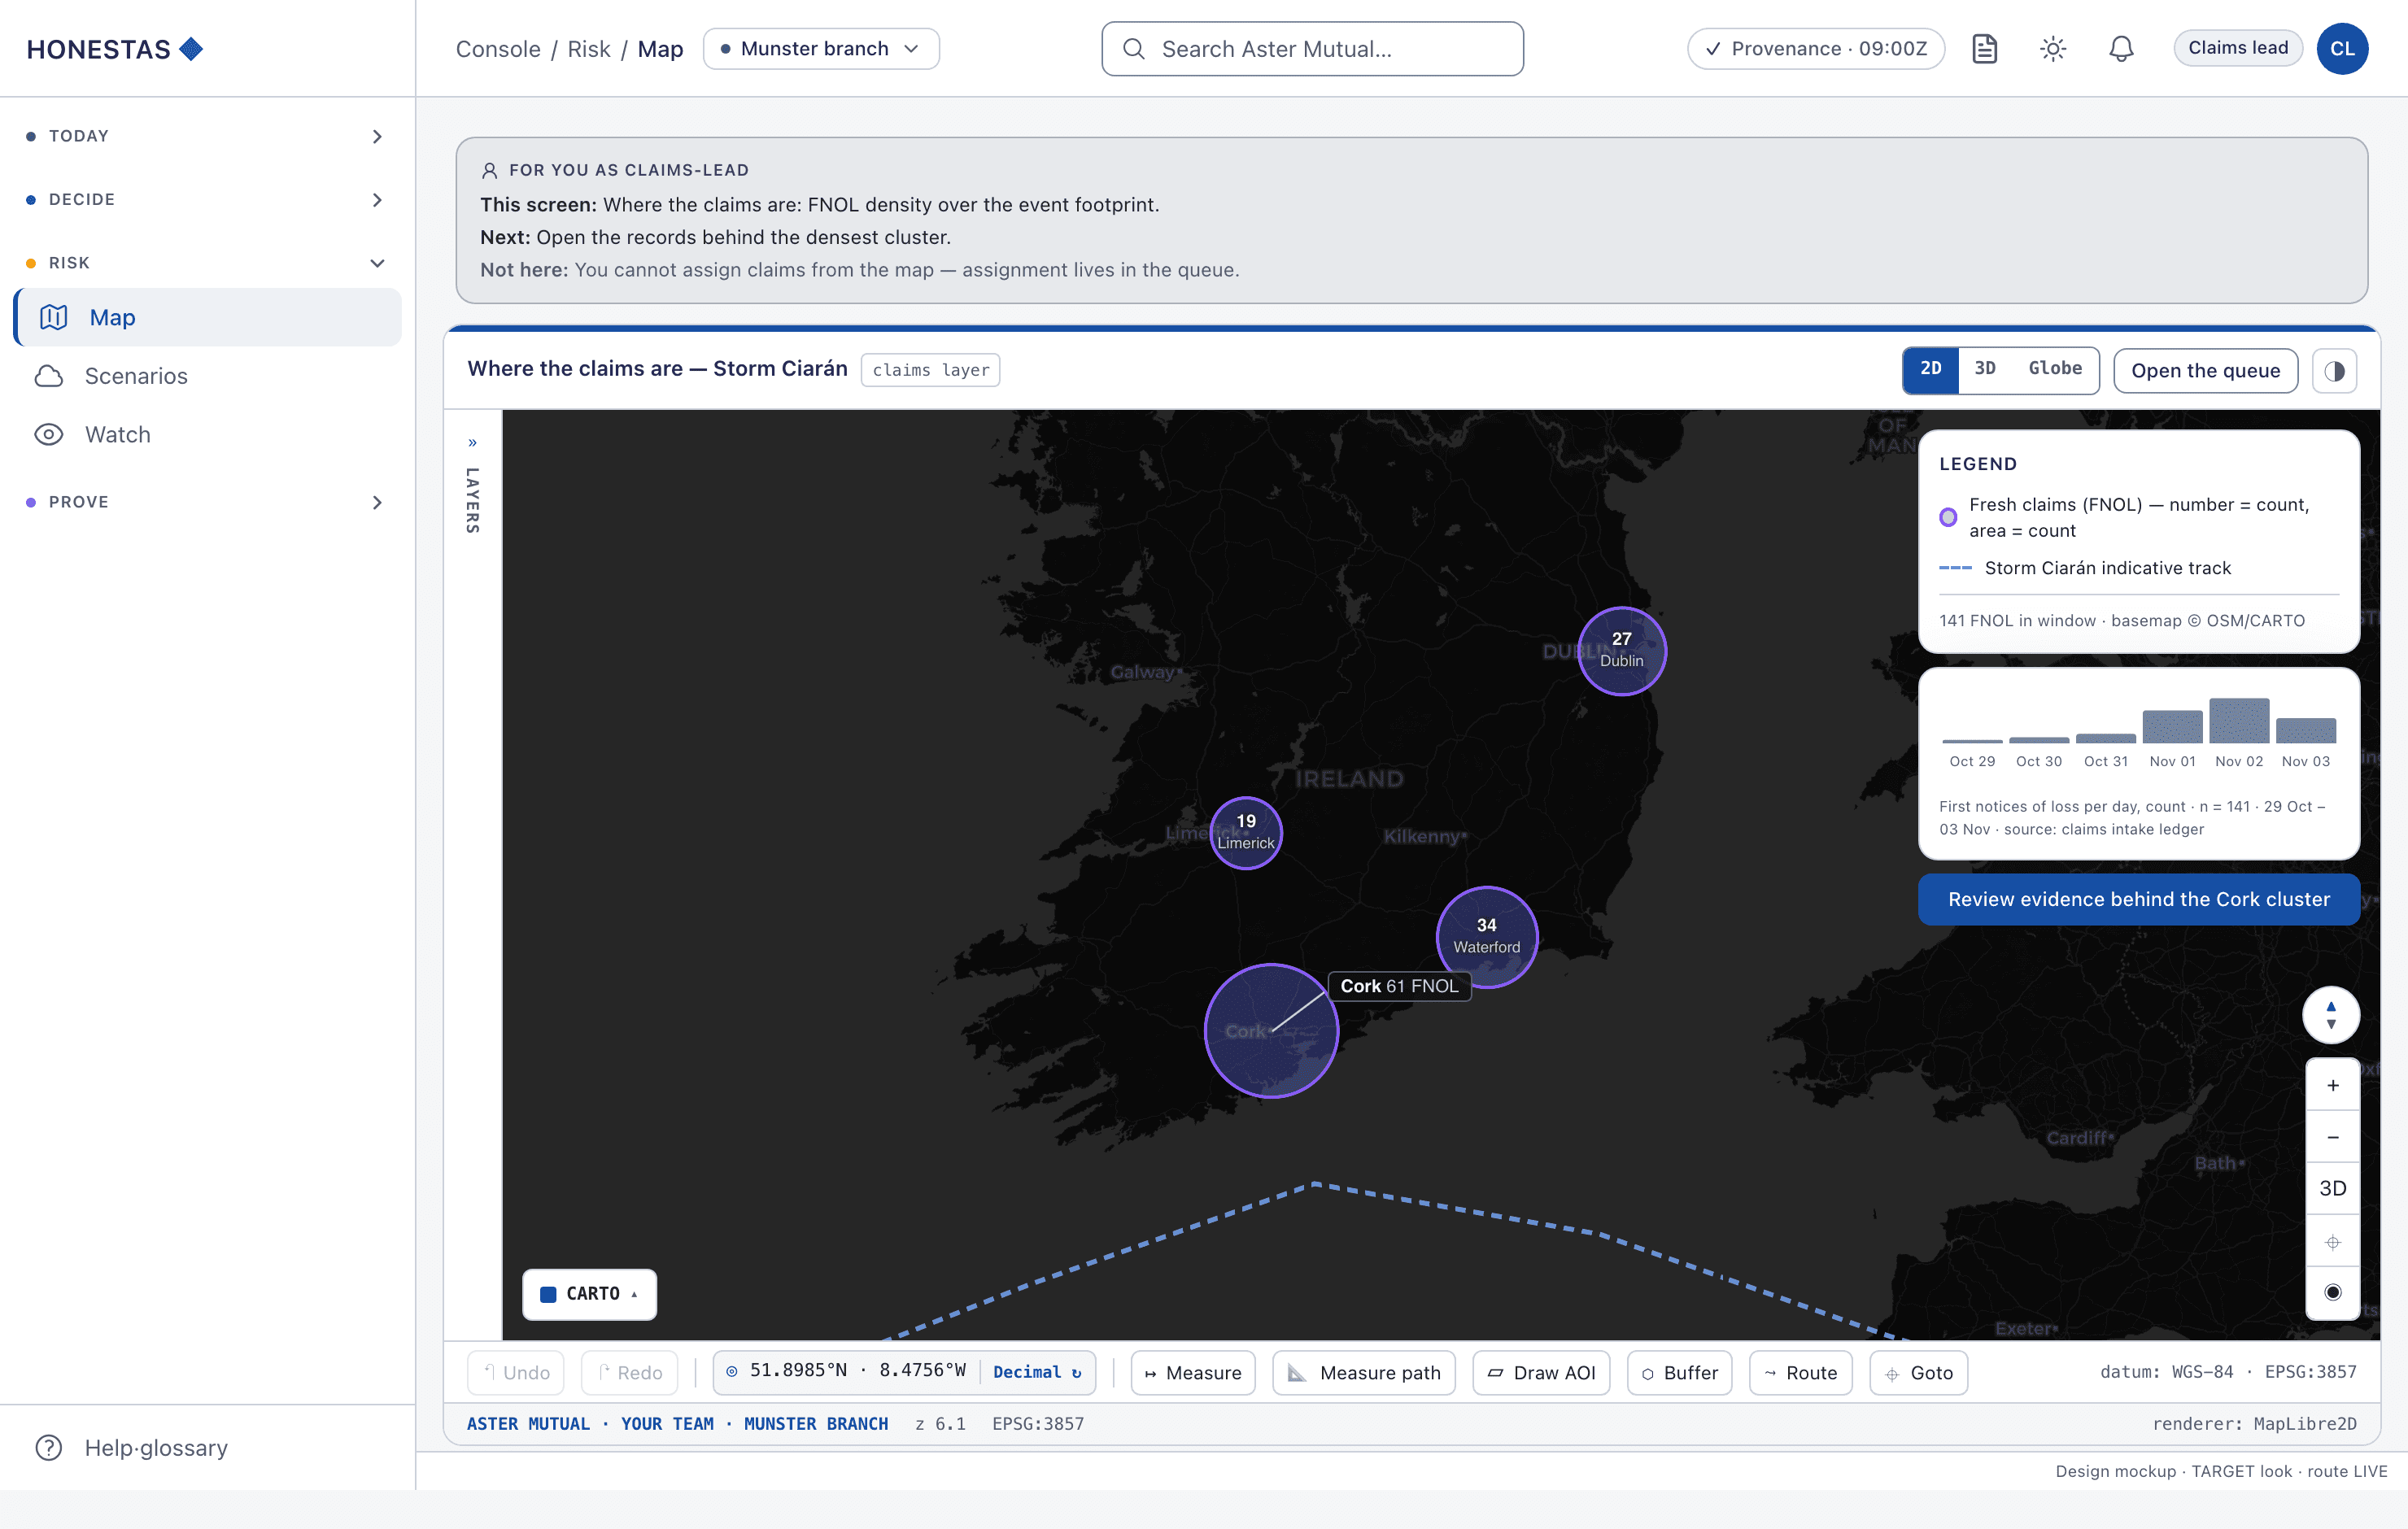Go to Console breadcrumb
This screenshot has height=1529, width=2408.
coord(498,49)
